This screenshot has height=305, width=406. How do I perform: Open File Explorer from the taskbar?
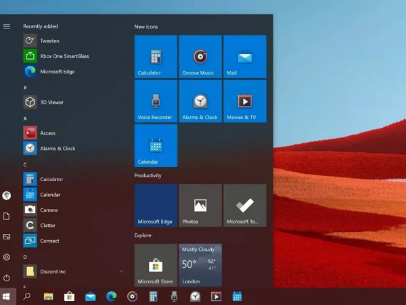pos(49,296)
